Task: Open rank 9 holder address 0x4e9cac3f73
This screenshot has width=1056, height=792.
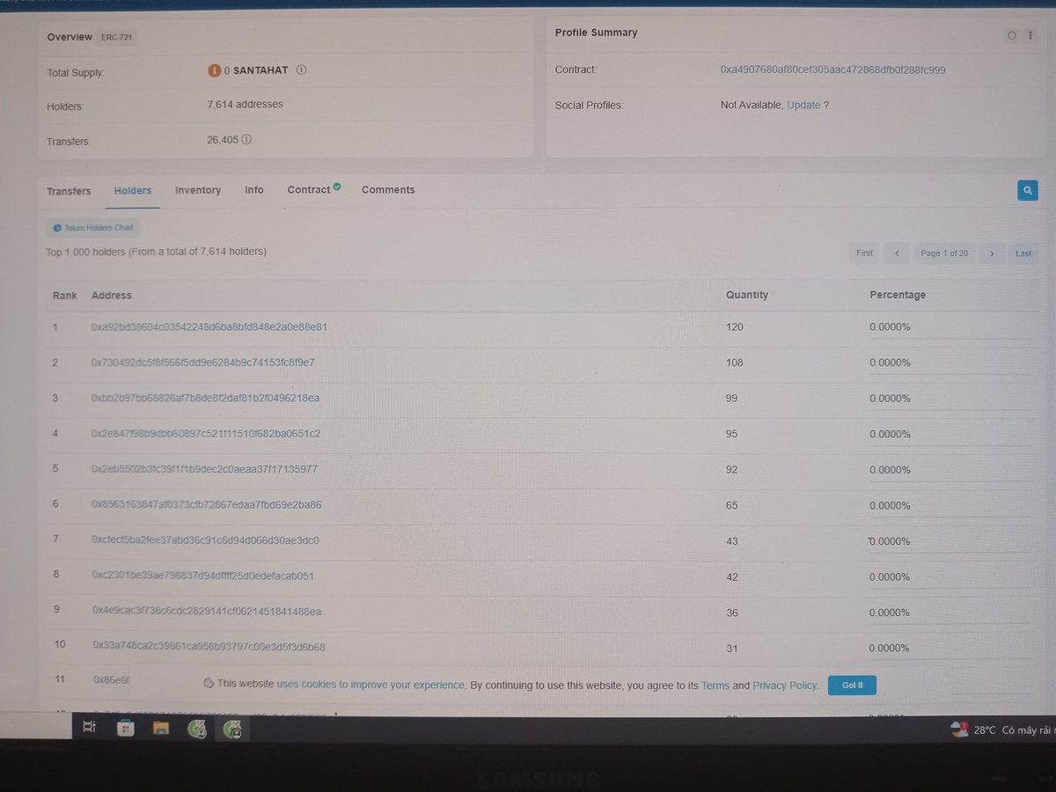Action: click(207, 612)
